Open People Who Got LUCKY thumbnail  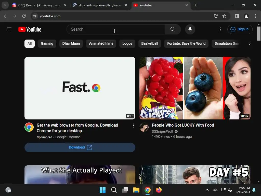(195, 88)
